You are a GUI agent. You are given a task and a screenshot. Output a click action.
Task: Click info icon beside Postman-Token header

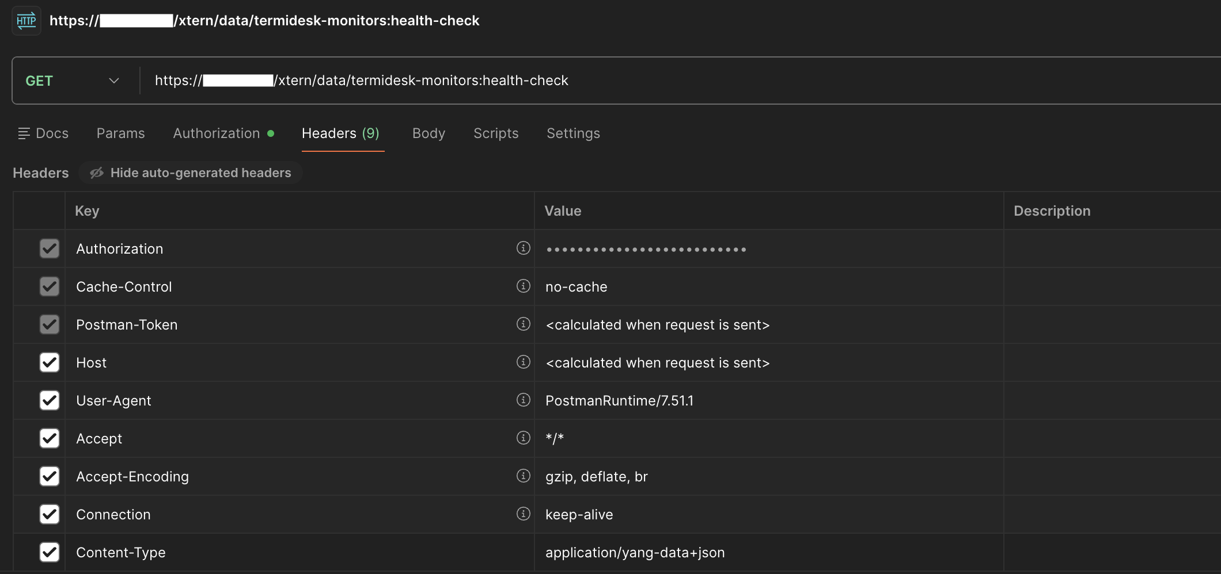point(523,324)
